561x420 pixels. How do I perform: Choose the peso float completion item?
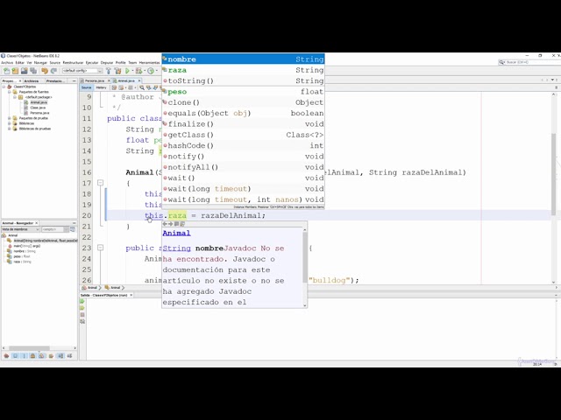pos(244,92)
